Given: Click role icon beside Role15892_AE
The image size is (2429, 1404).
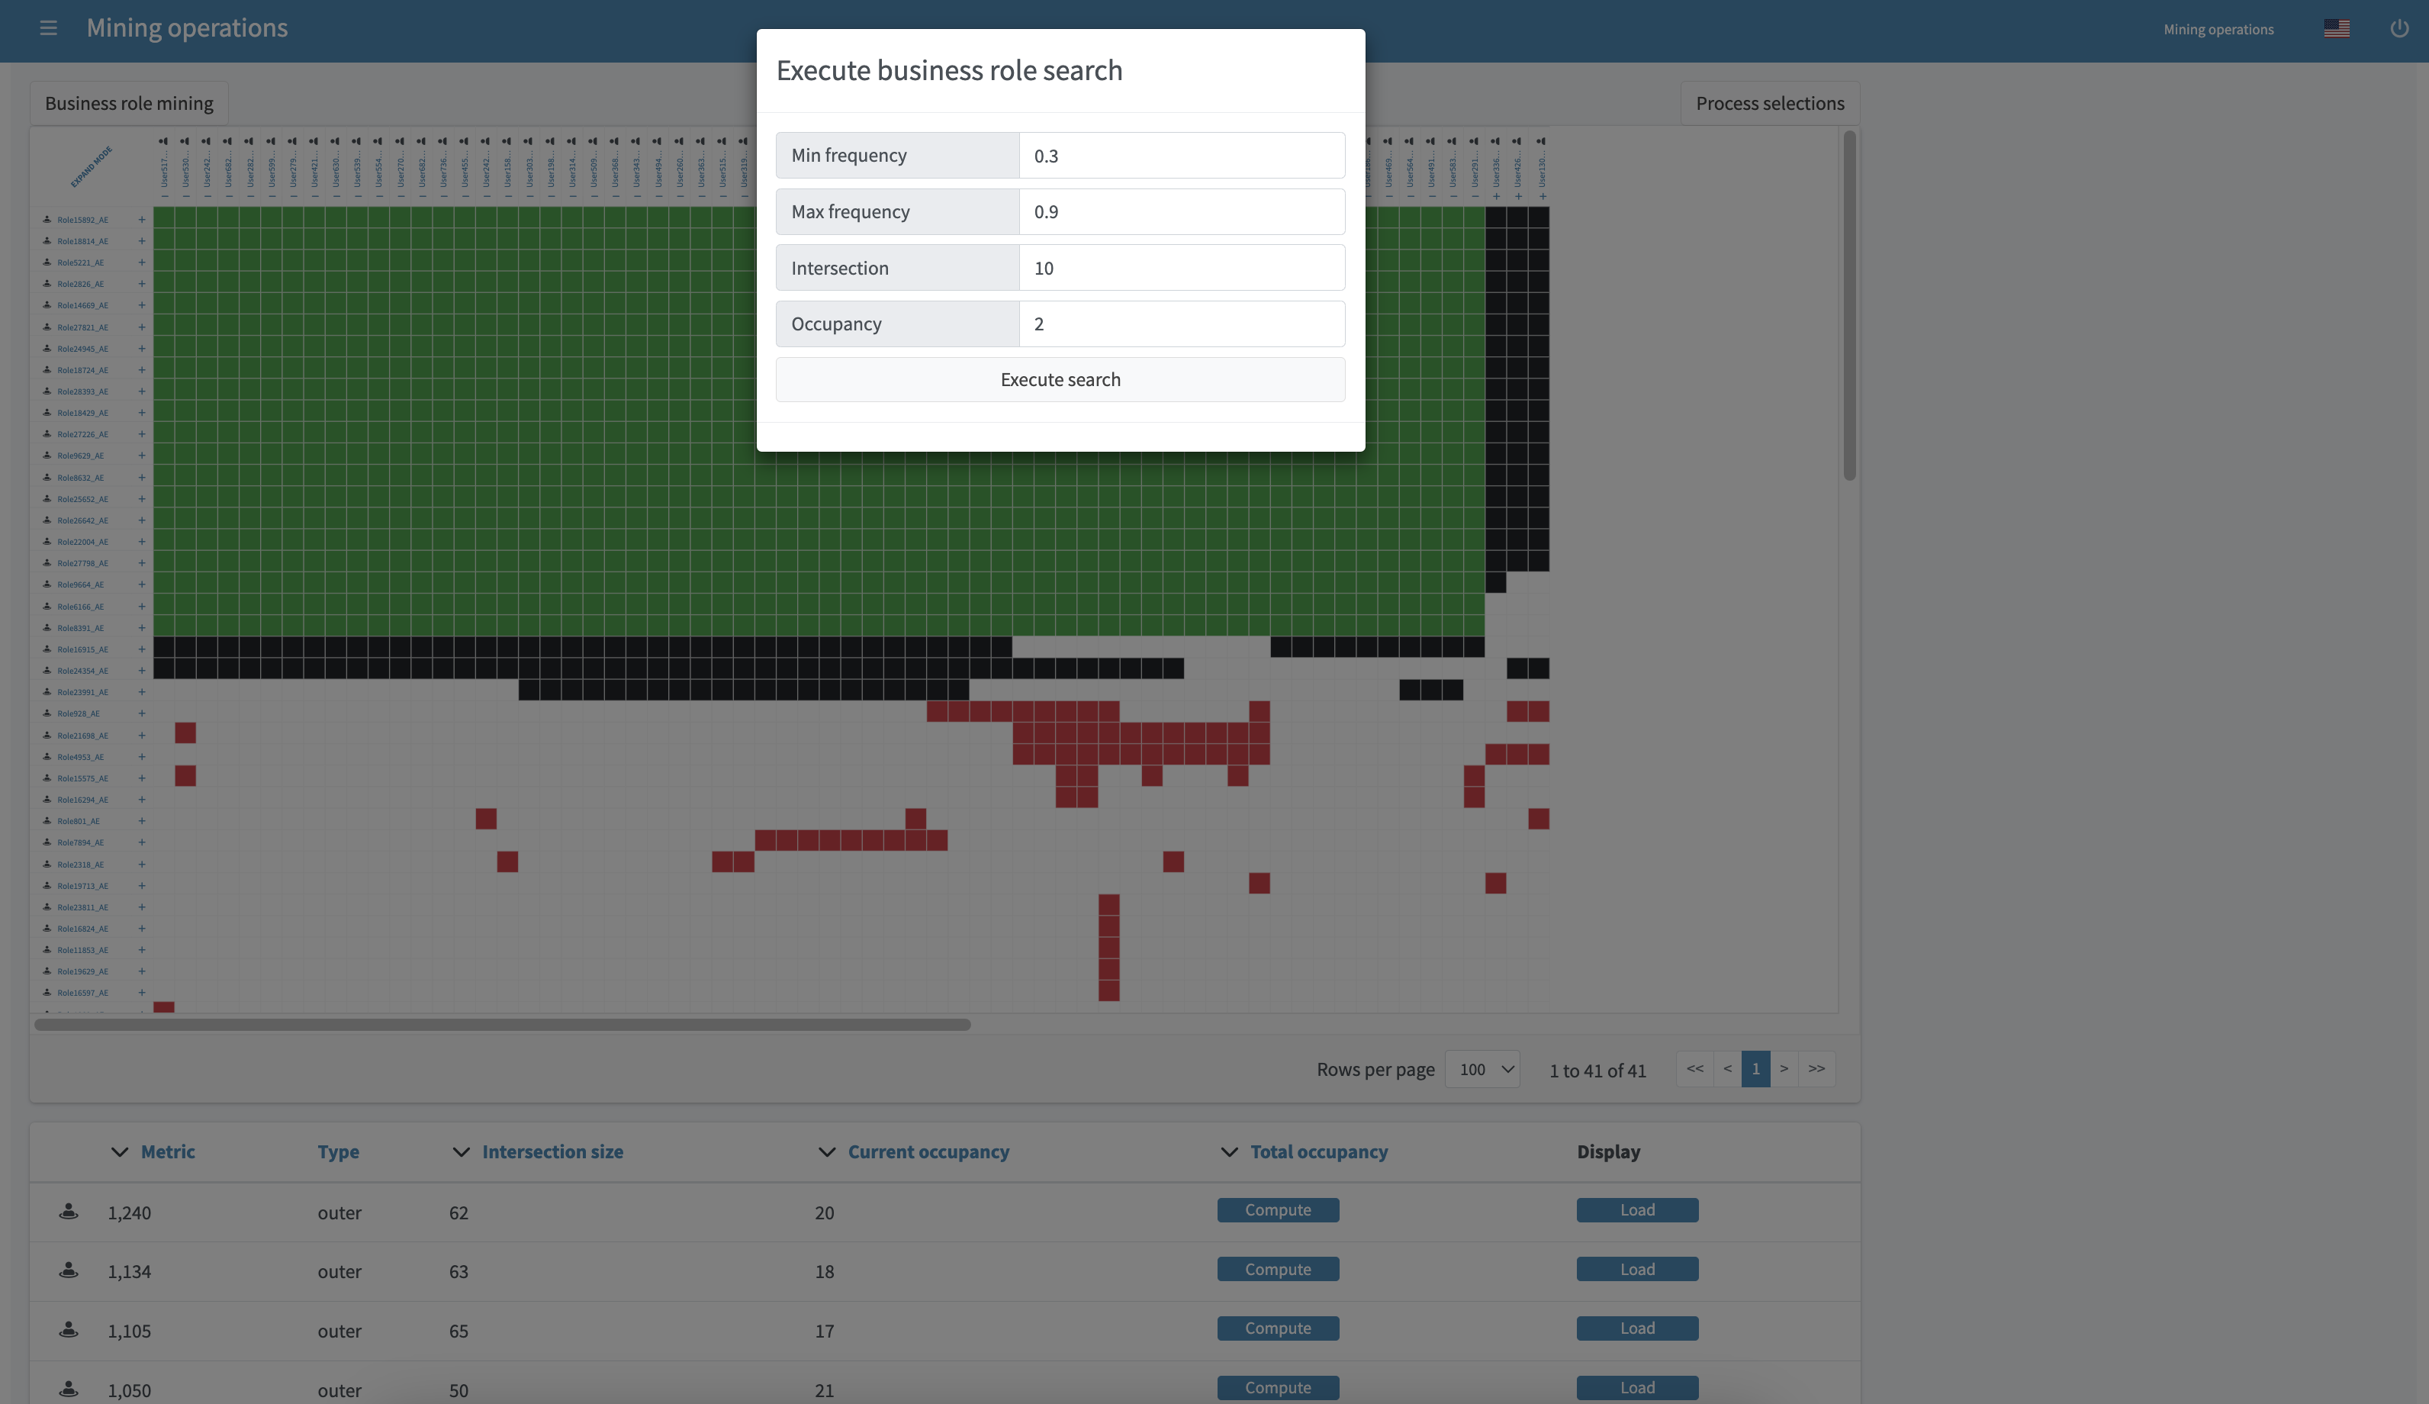Looking at the screenshot, I should [x=47, y=220].
